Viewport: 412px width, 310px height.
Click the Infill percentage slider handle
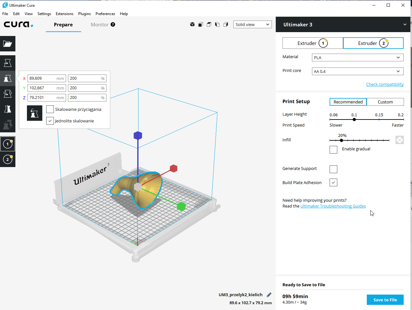tap(341, 140)
